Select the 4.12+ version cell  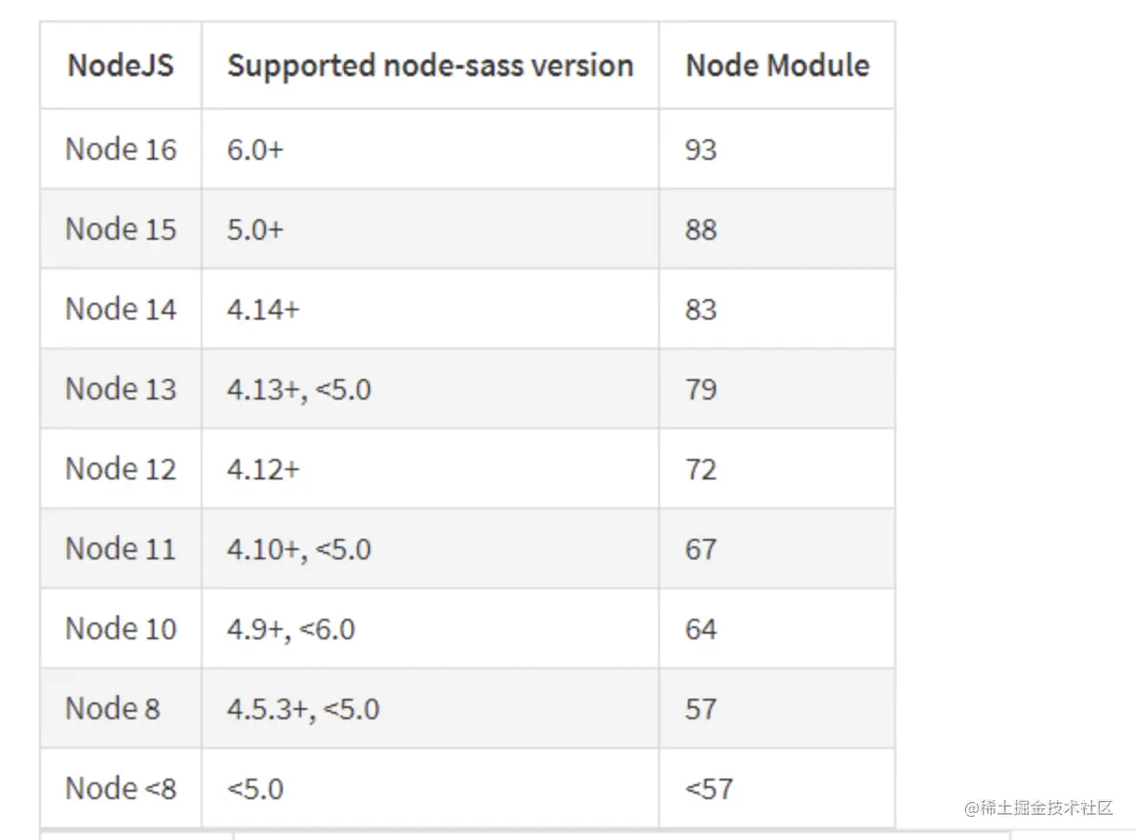pos(263,469)
